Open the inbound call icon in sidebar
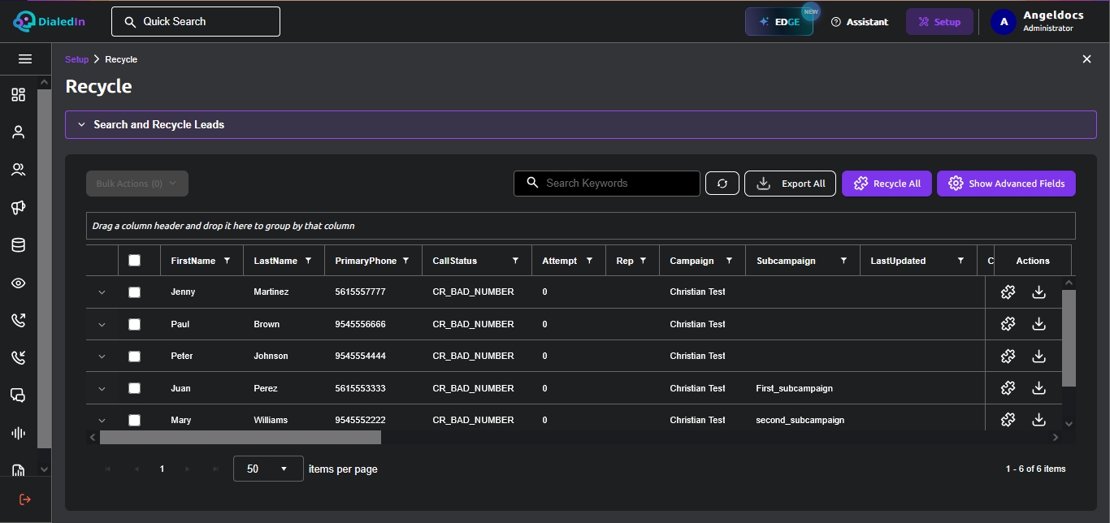Screen dimensions: 1110x523 tap(19, 357)
